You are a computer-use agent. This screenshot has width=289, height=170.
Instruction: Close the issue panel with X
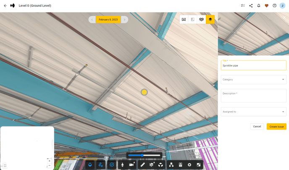(284, 17)
